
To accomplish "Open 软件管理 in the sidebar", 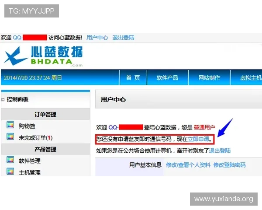I will [30, 161].
